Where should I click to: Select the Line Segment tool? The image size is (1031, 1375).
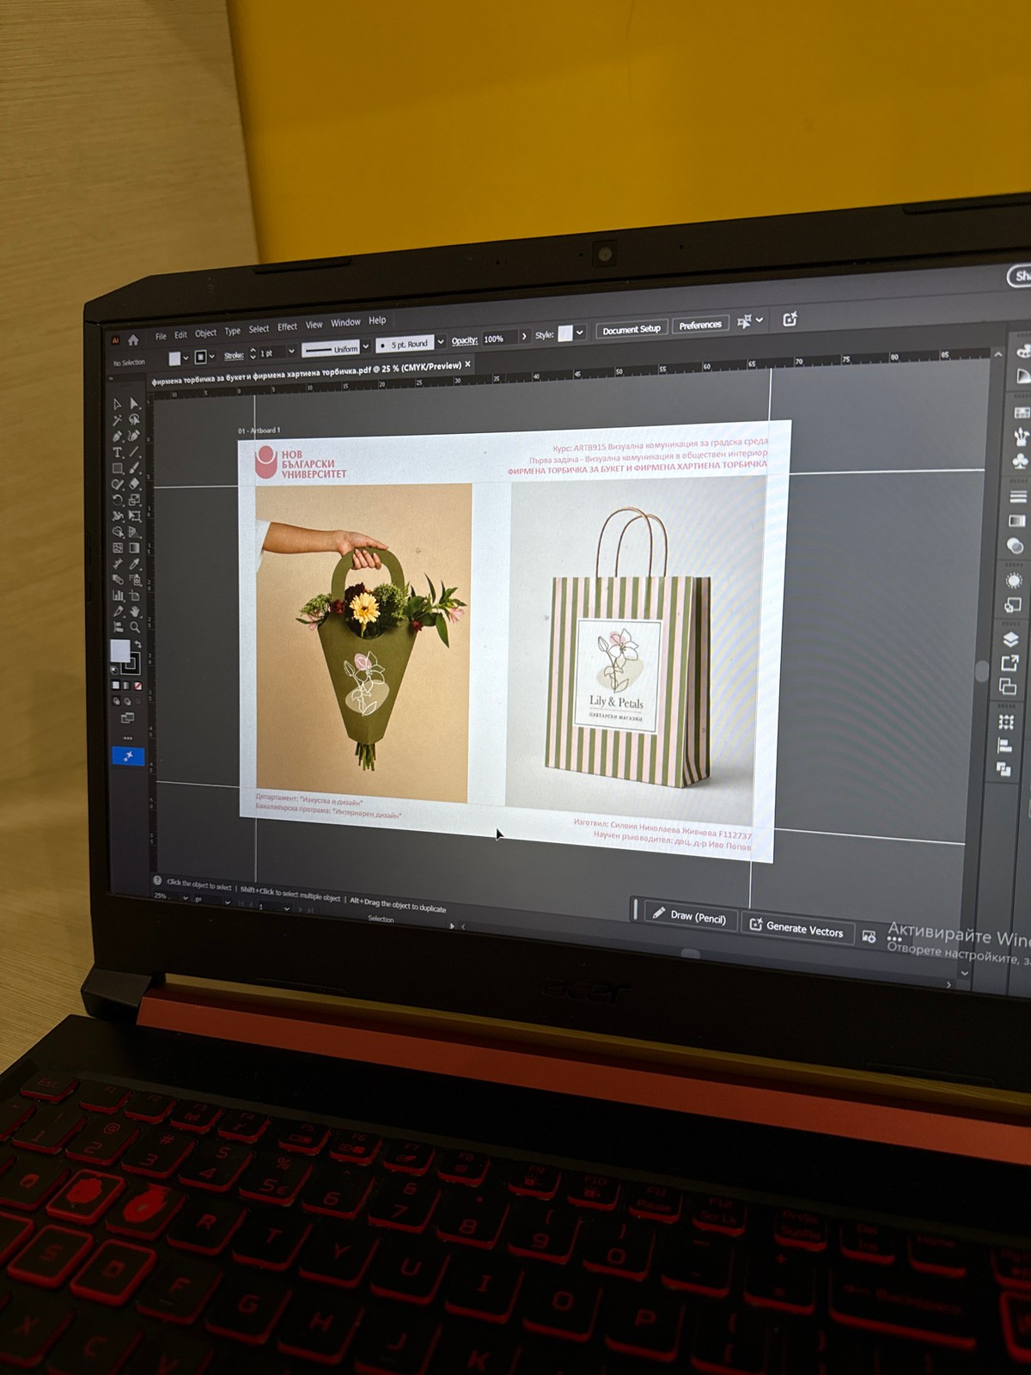click(x=134, y=452)
